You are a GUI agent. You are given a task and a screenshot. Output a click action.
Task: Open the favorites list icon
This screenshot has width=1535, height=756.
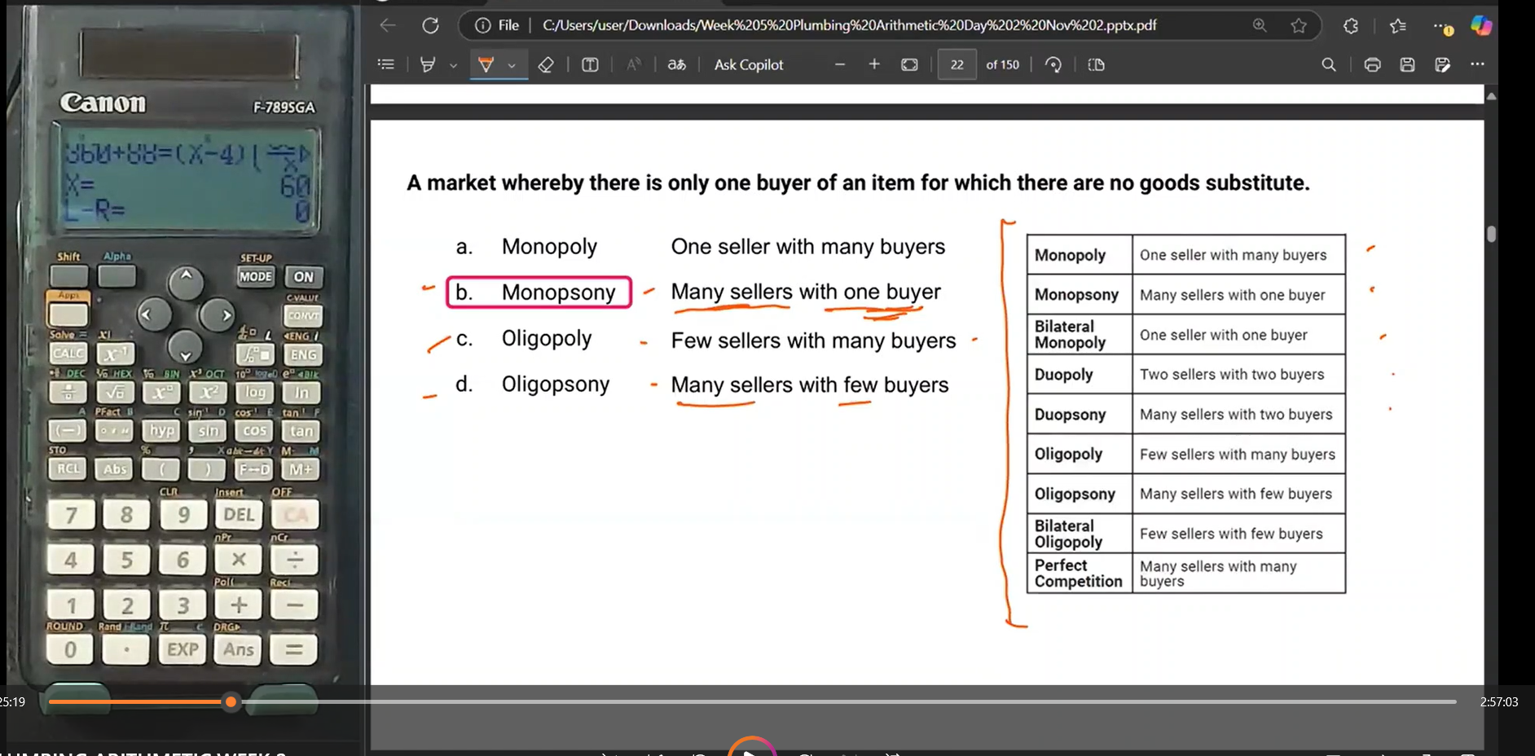click(x=1398, y=25)
